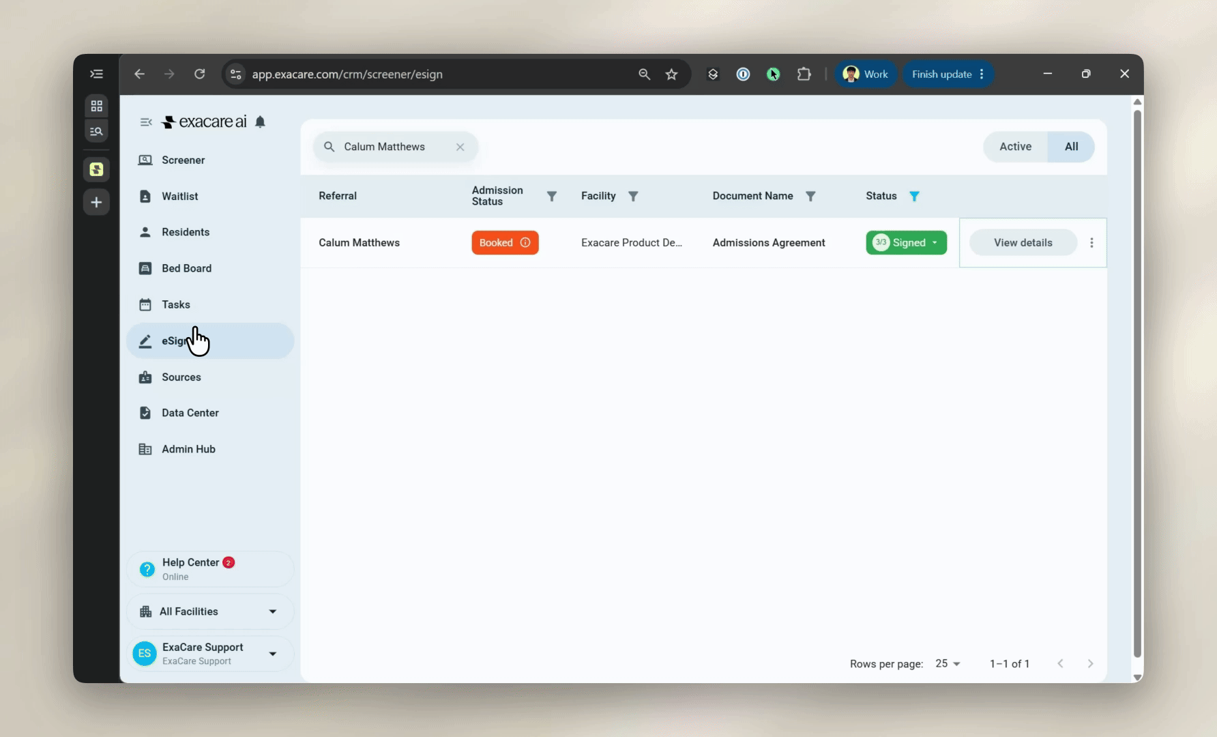This screenshot has width=1217, height=737.
Task: Clear the Calum Matthews search text
Action: pyautogui.click(x=460, y=147)
